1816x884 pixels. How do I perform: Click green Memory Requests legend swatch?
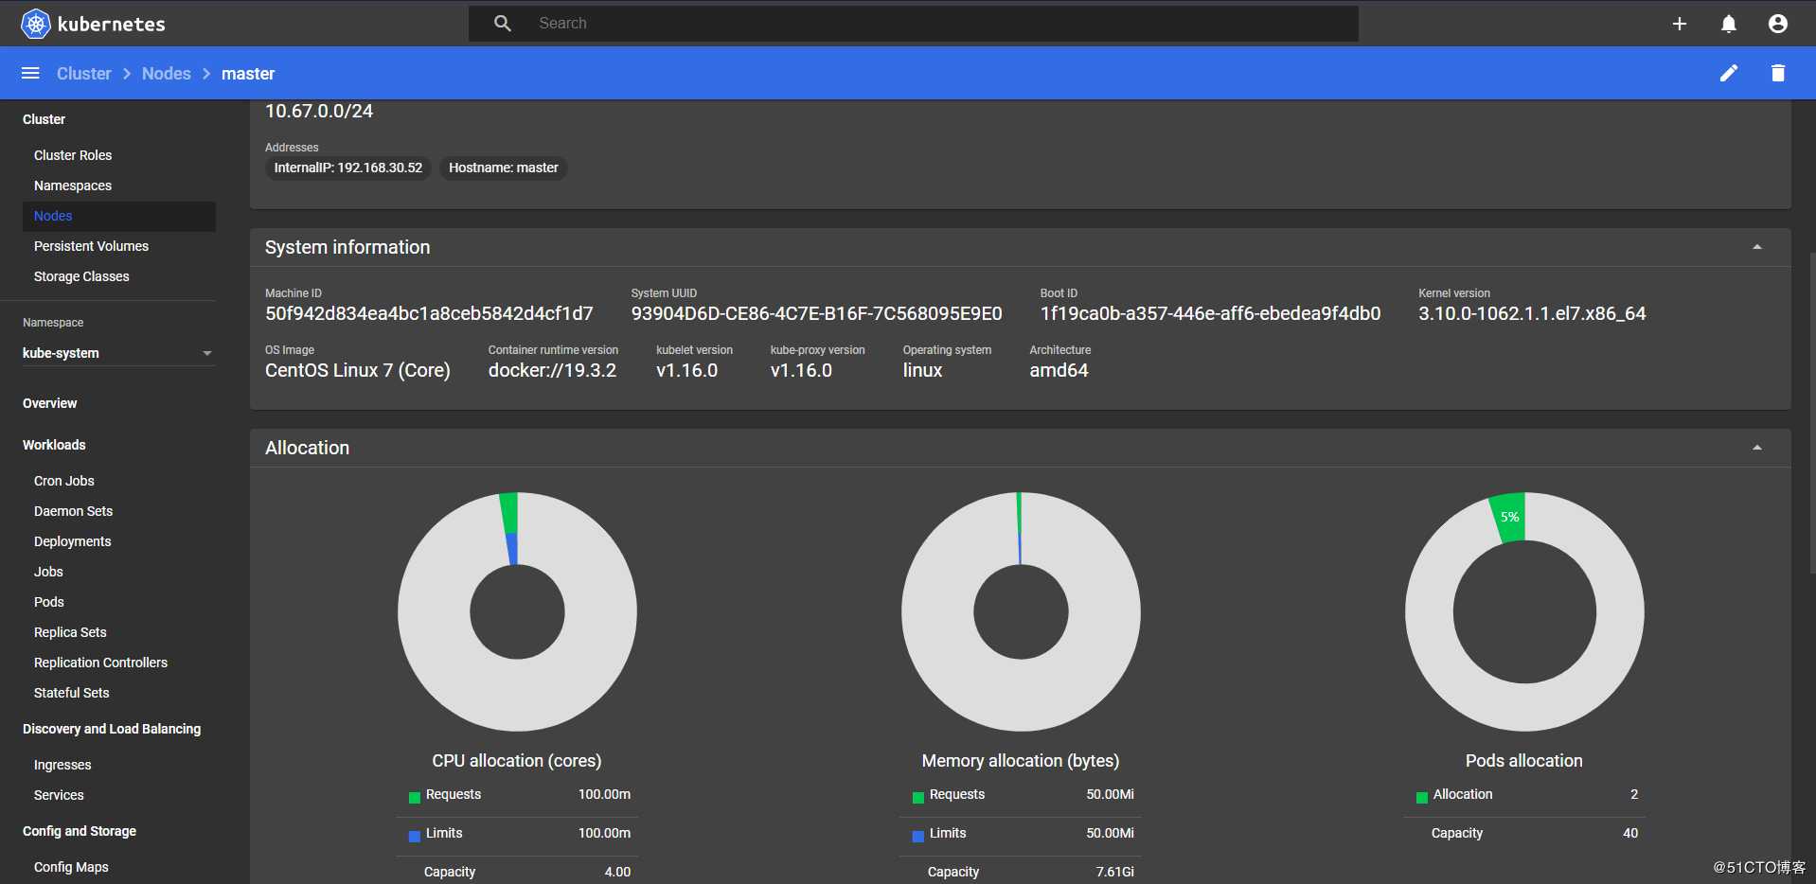tap(917, 798)
